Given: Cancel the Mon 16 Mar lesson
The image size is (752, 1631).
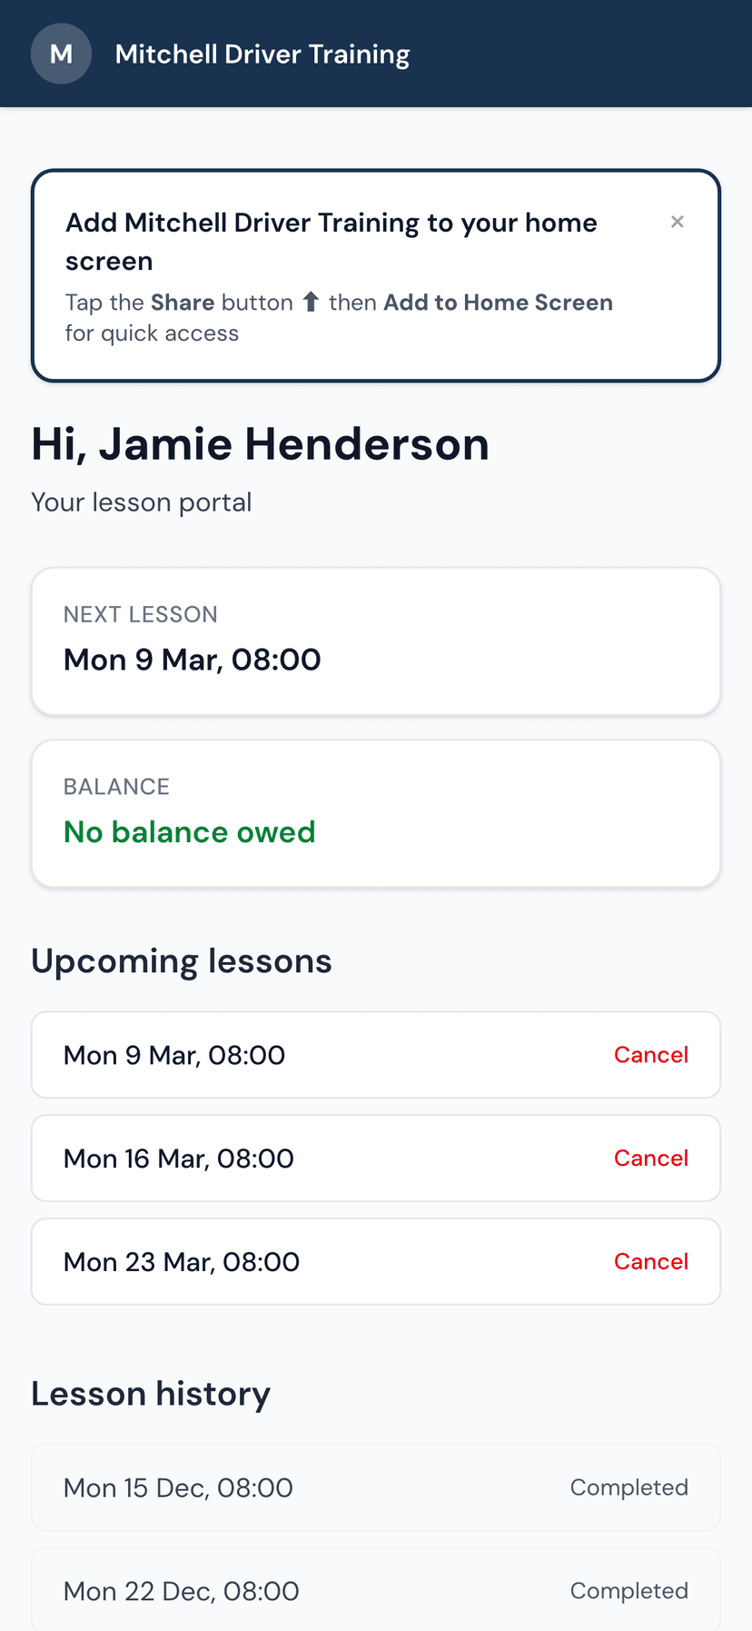Looking at the screenshot, I should (650, 1159).
